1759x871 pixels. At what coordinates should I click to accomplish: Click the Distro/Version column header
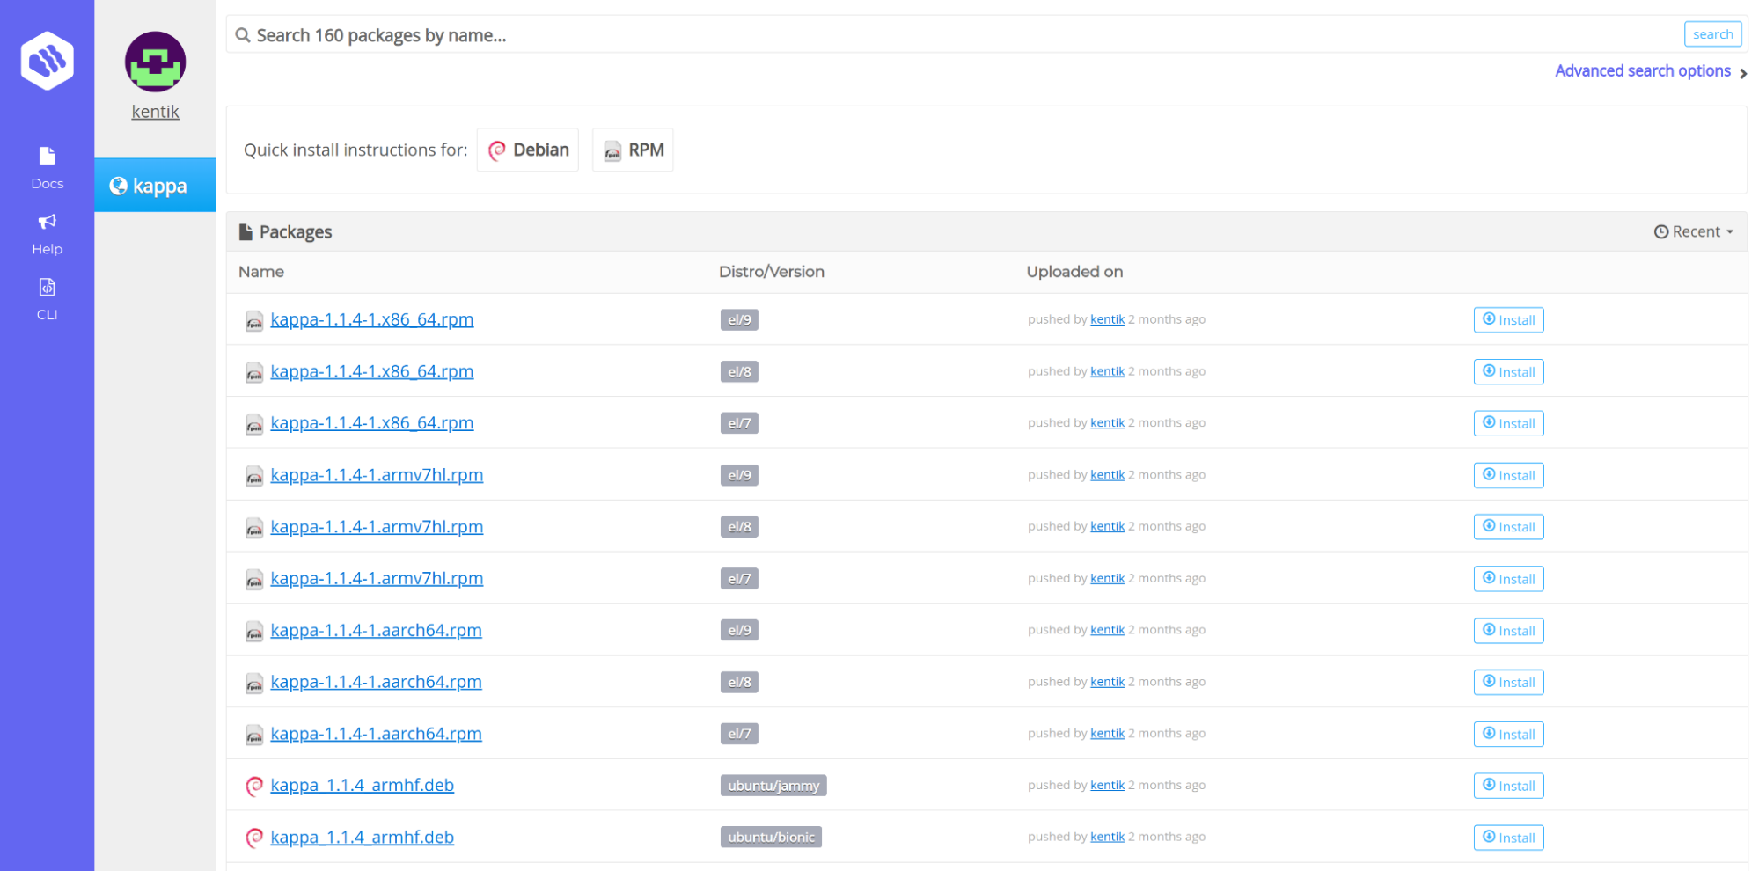coord(772,272)
